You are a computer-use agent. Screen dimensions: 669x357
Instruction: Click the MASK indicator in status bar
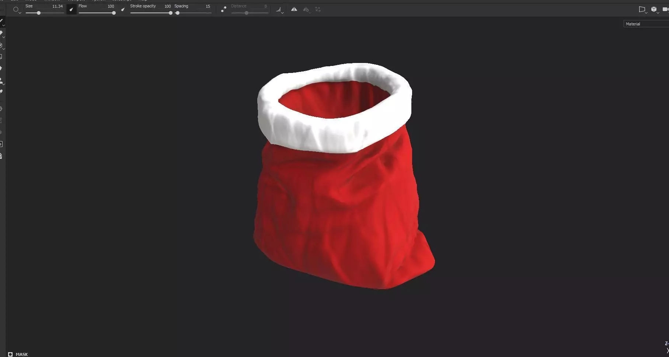tap(18, 354)
